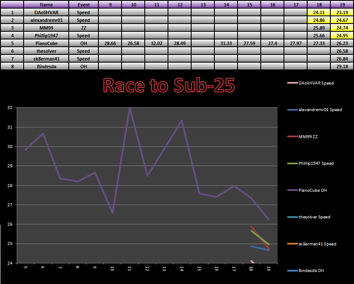Select the column 10 header cell
354x284 pixels.
pos(134,5)
